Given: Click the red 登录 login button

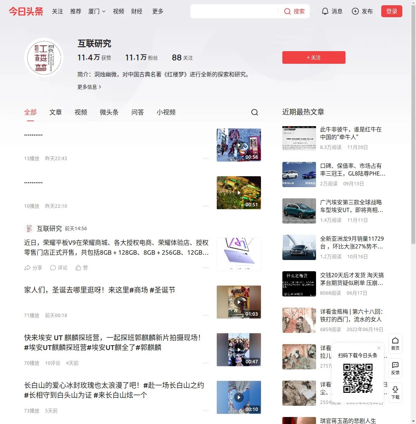Looking at the screenshot, I should coord(391,11).
